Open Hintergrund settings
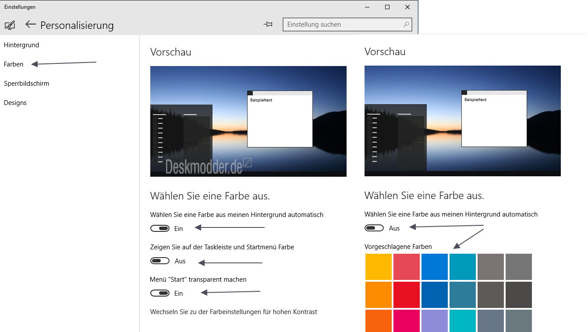 21,45
